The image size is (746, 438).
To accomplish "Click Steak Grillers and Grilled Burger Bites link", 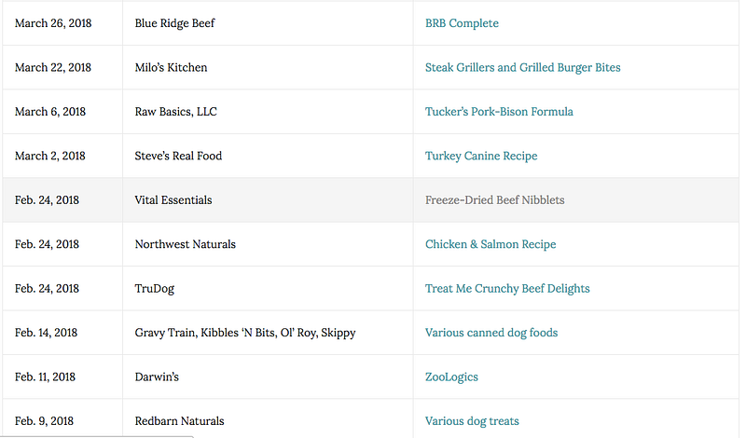I will point(522,67).
